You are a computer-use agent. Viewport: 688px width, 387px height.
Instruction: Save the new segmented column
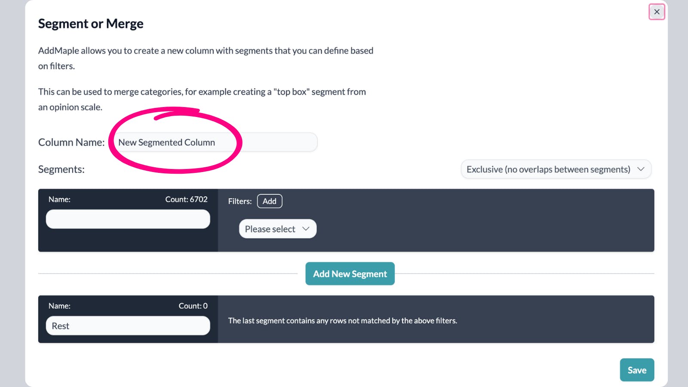click(637, 370)
